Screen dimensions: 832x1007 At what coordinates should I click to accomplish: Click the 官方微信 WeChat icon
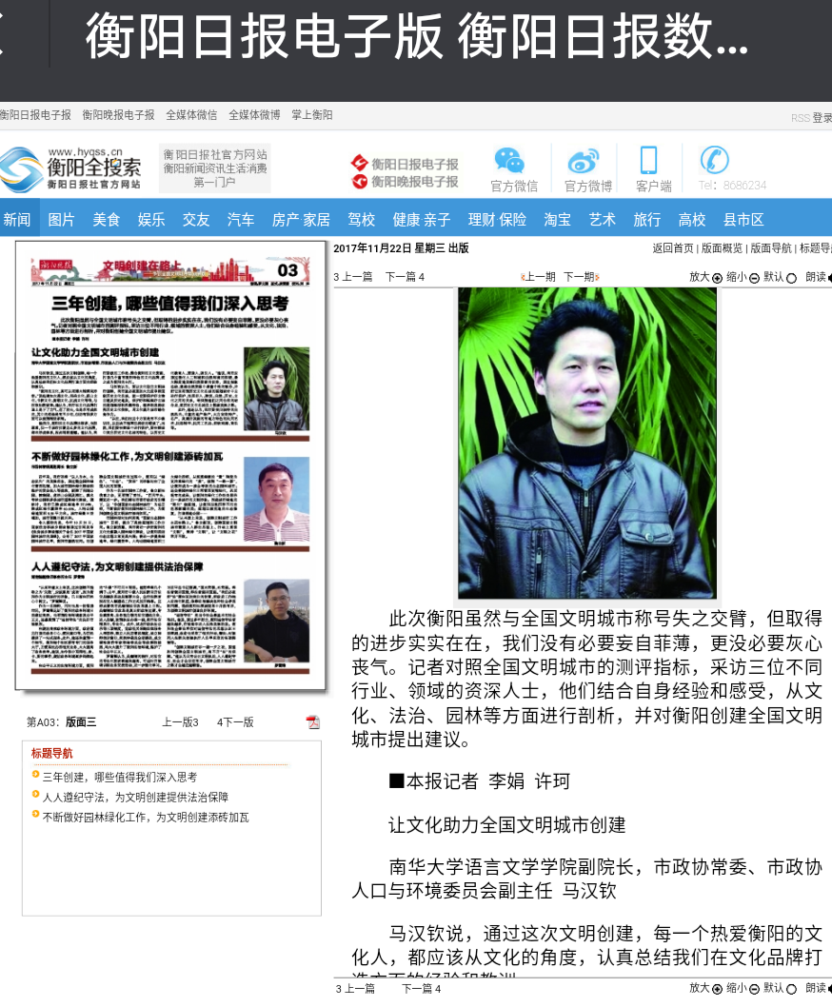(509, 160)
